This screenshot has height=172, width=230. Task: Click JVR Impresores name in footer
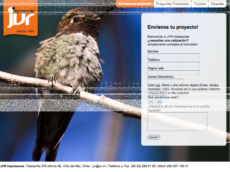(12, 166)
